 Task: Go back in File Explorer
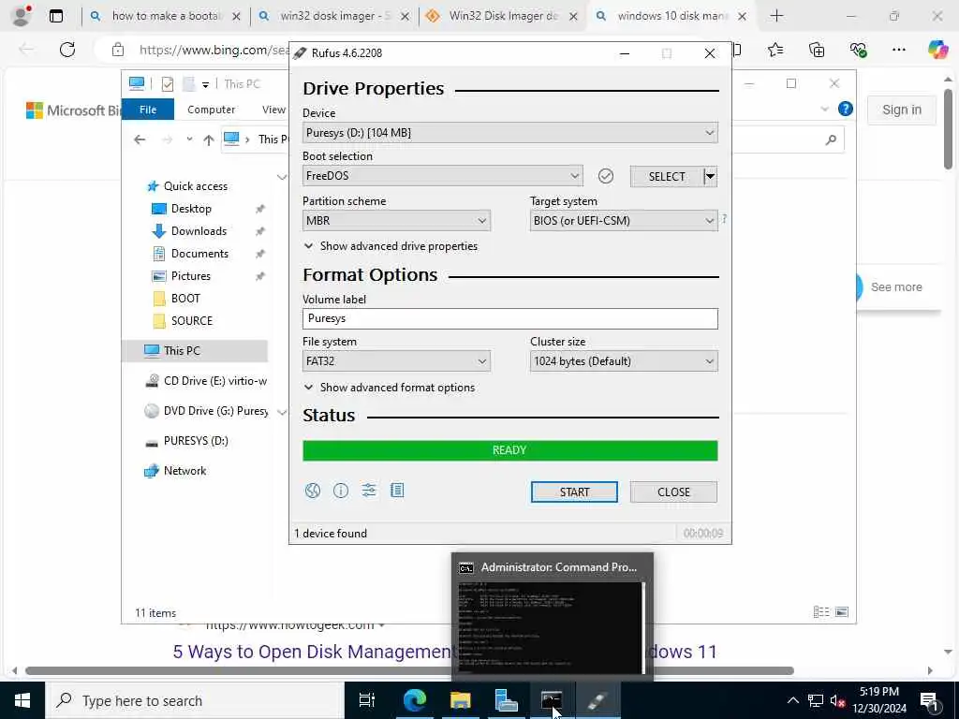(x=140, y=140)
